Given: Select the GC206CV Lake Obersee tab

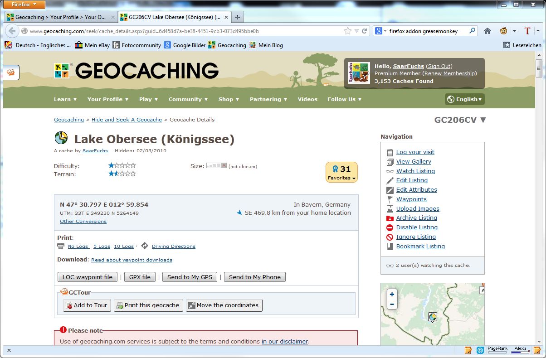Looking at the screenshot, I should (x=175, y=17).
